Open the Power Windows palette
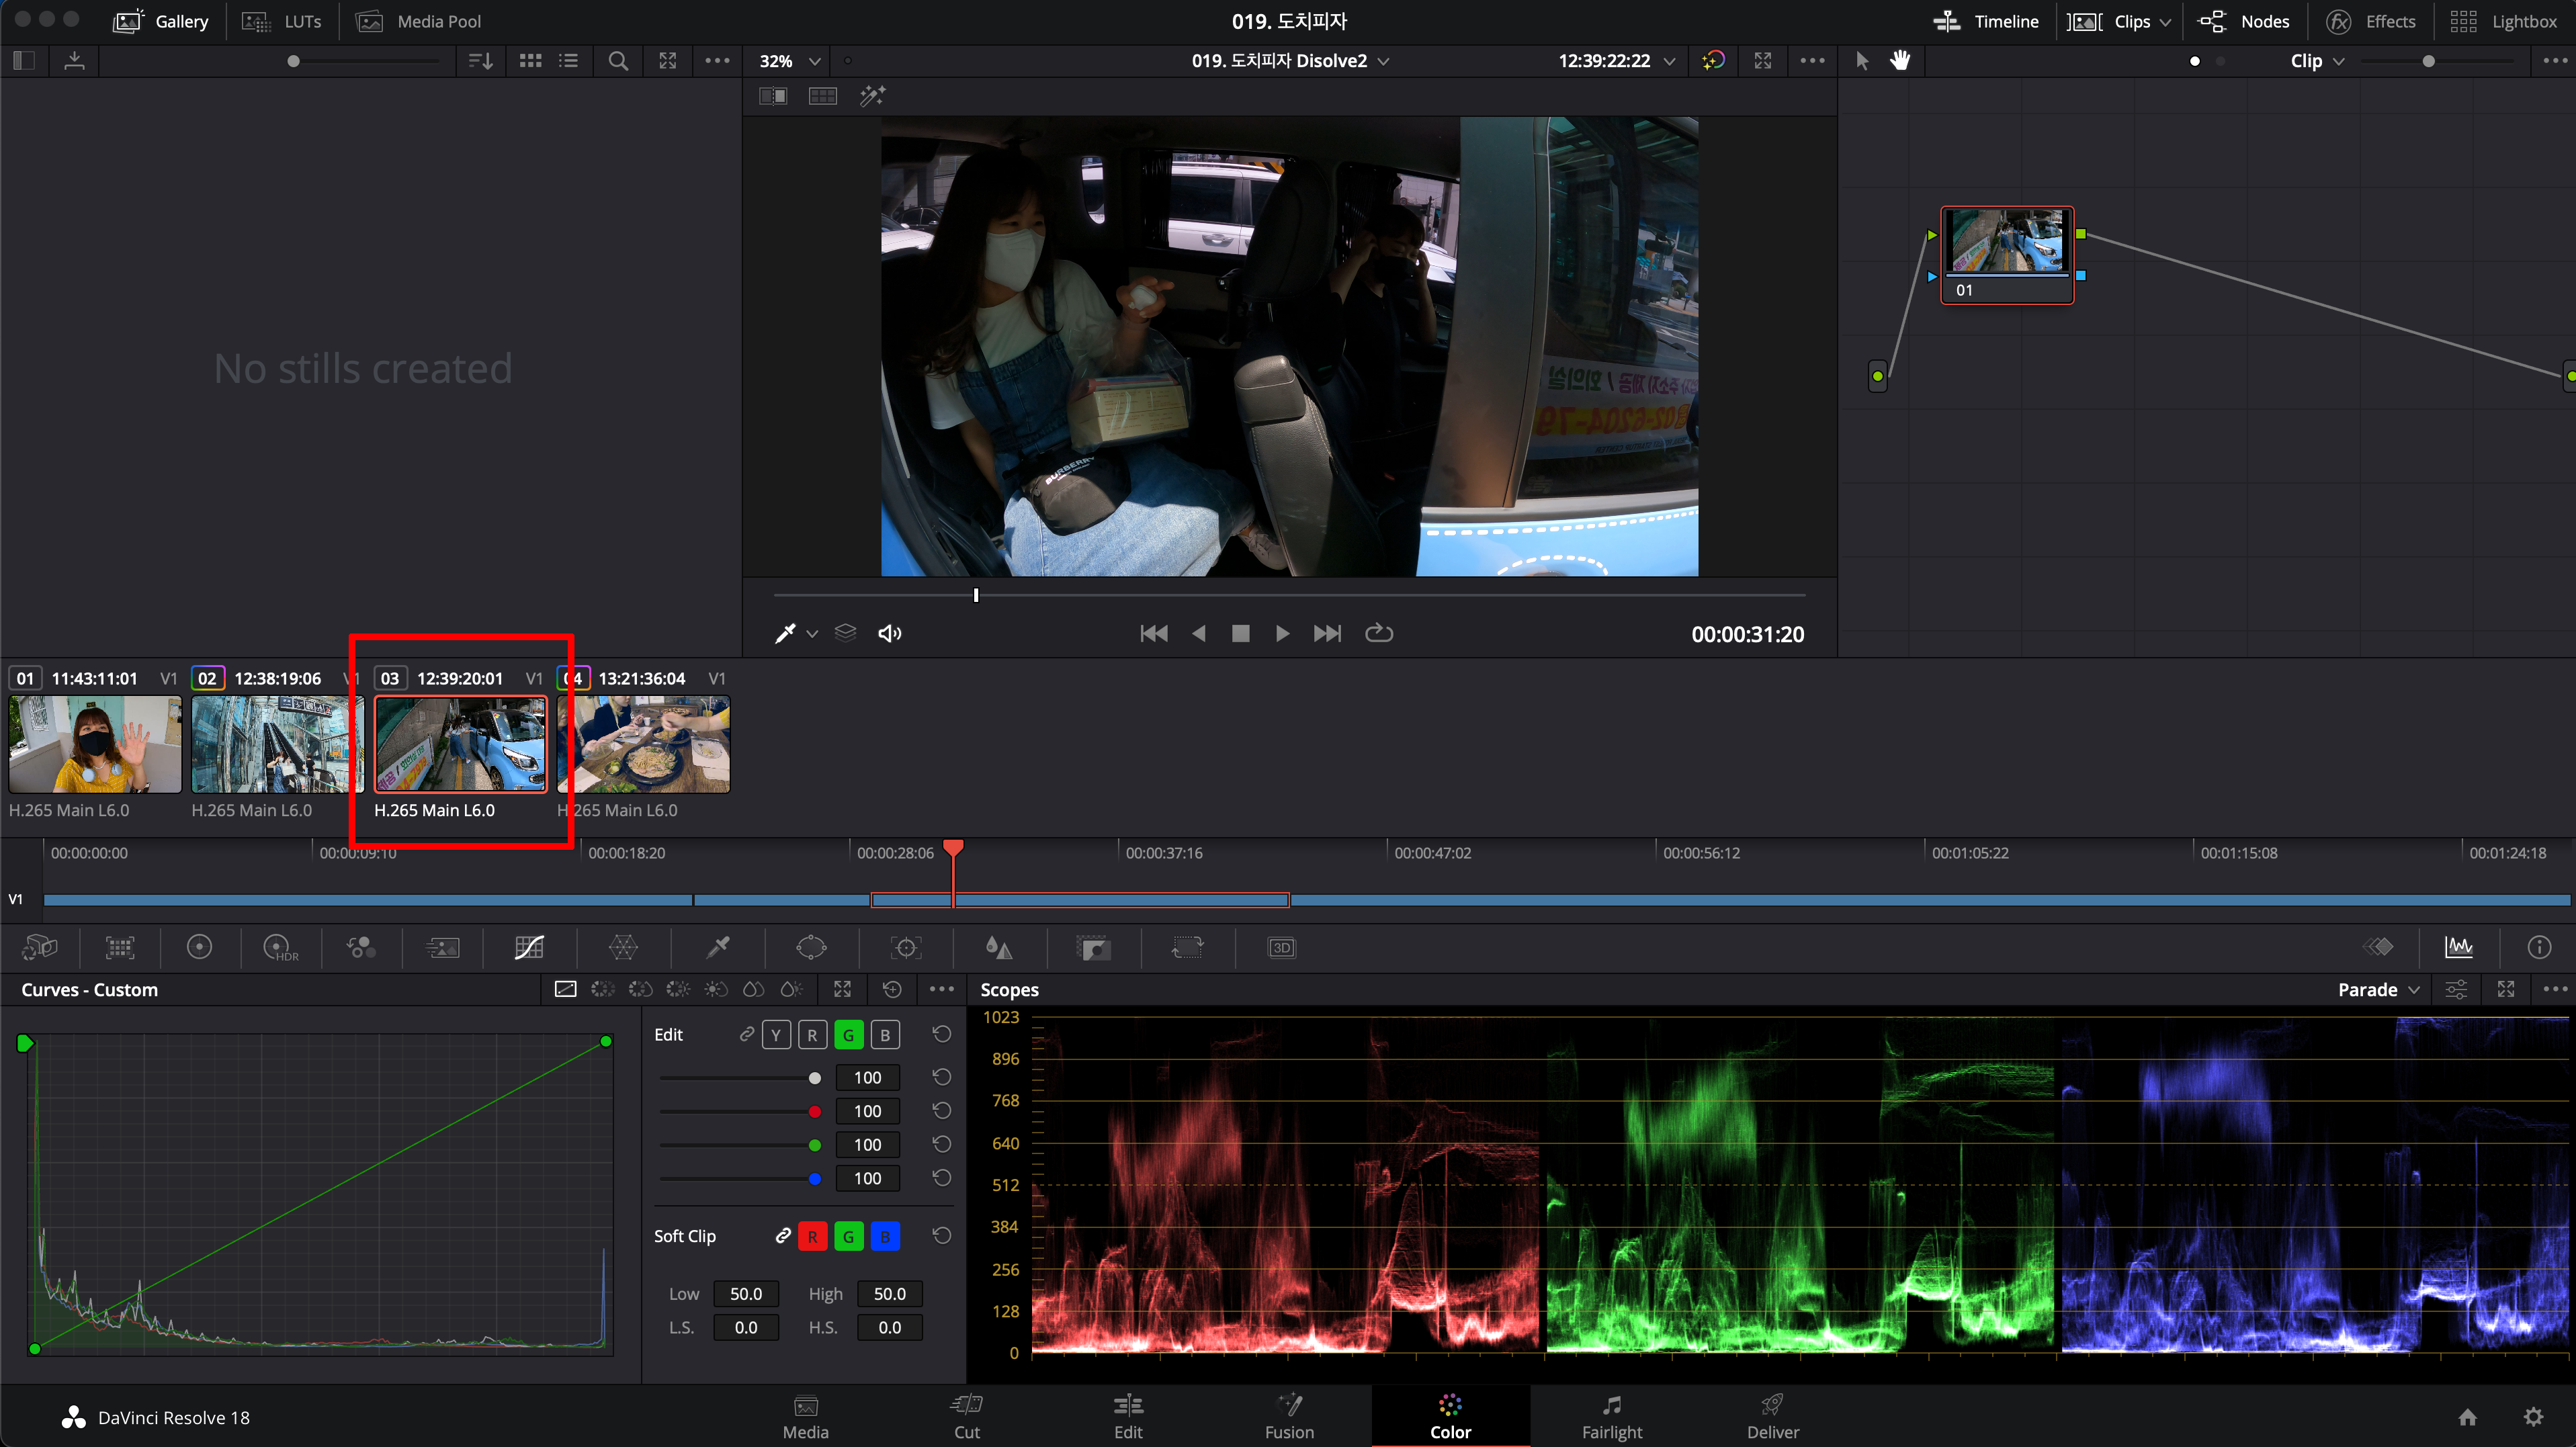Screen dimensions: 2576x1447 coord(811,947)
